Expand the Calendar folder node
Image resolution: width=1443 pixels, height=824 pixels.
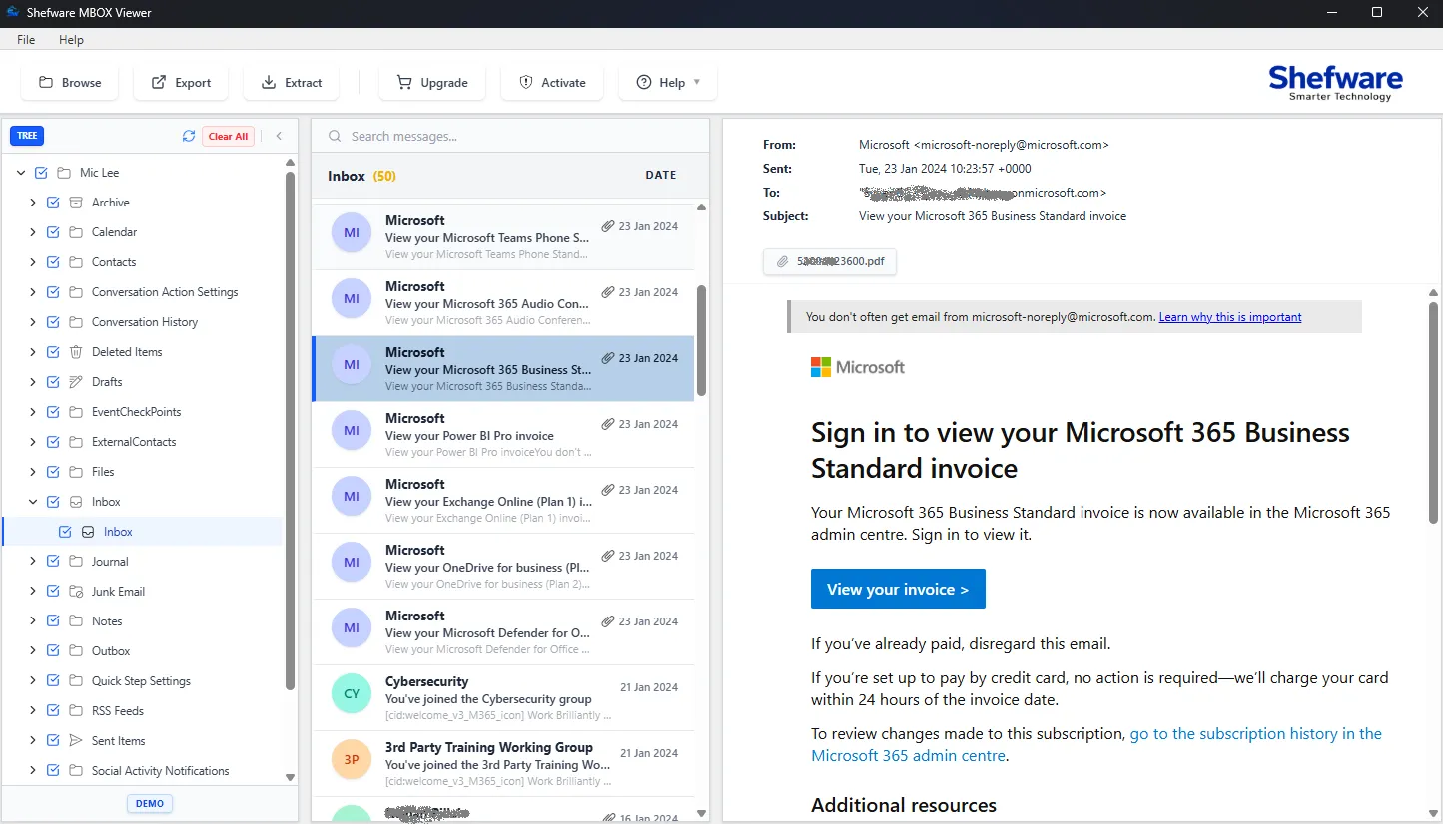[33, 232]
